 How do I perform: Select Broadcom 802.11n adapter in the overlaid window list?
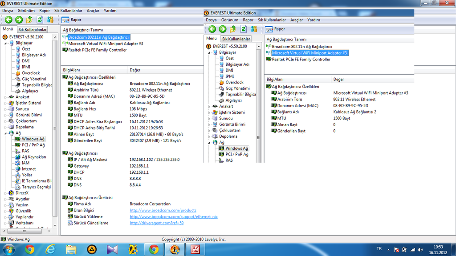[x=302, y=46]
